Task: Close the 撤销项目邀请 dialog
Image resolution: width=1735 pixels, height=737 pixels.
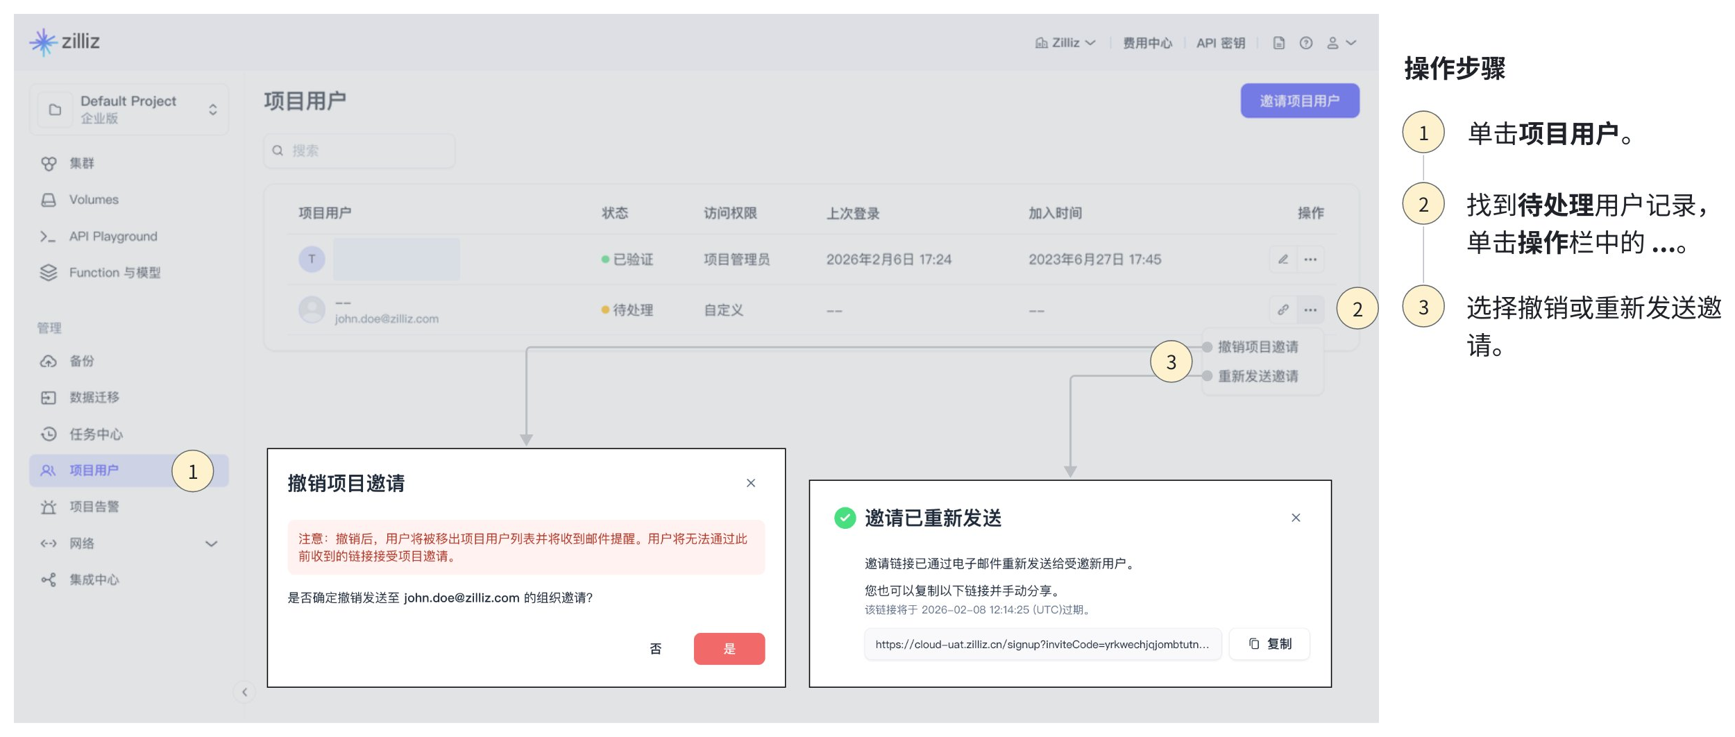Action: [750, 483]
